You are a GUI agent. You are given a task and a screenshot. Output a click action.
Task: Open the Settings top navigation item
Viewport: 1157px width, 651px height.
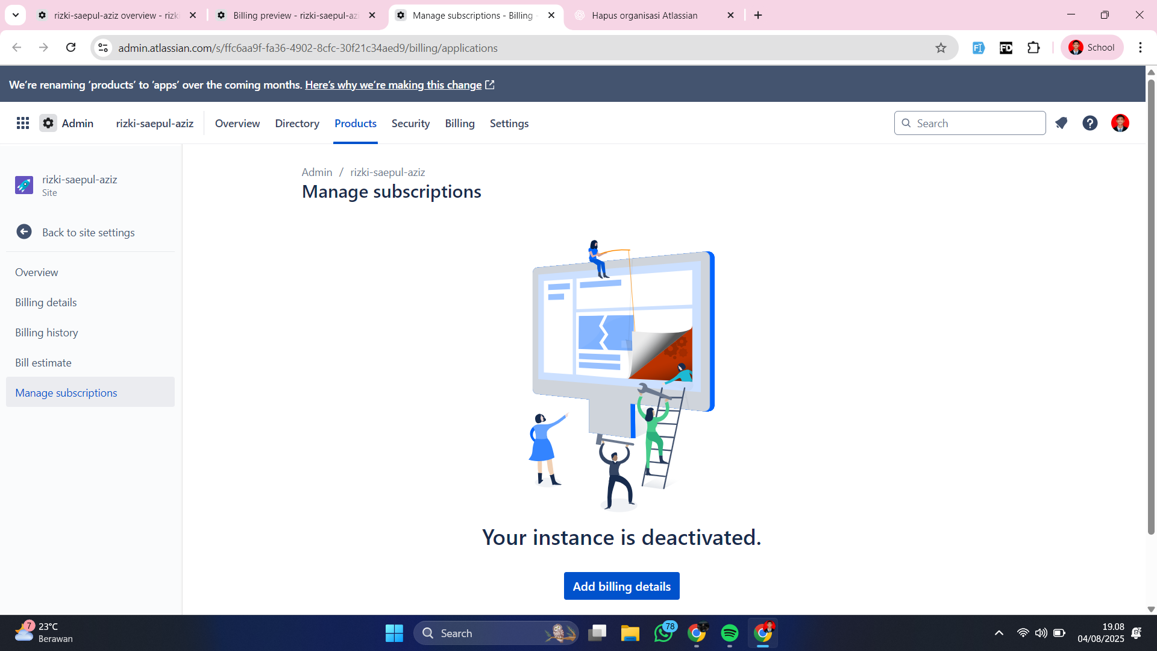[x=509, y=123]
